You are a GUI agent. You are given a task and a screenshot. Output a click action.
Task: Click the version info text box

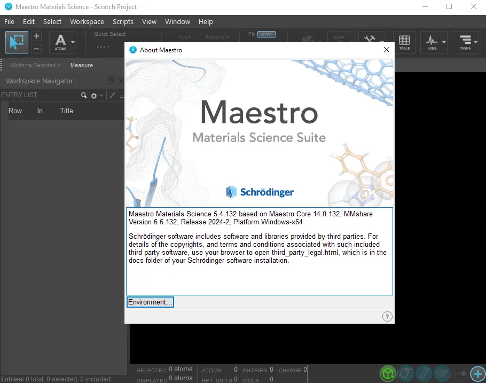[260, 251]
